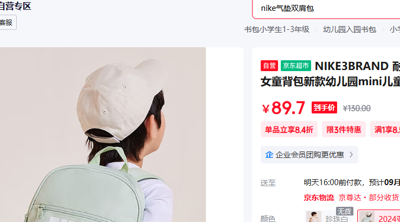Click the 单品立享8.4折 promotion tag
Screen dimensions: 400x222
pos(289,130)
